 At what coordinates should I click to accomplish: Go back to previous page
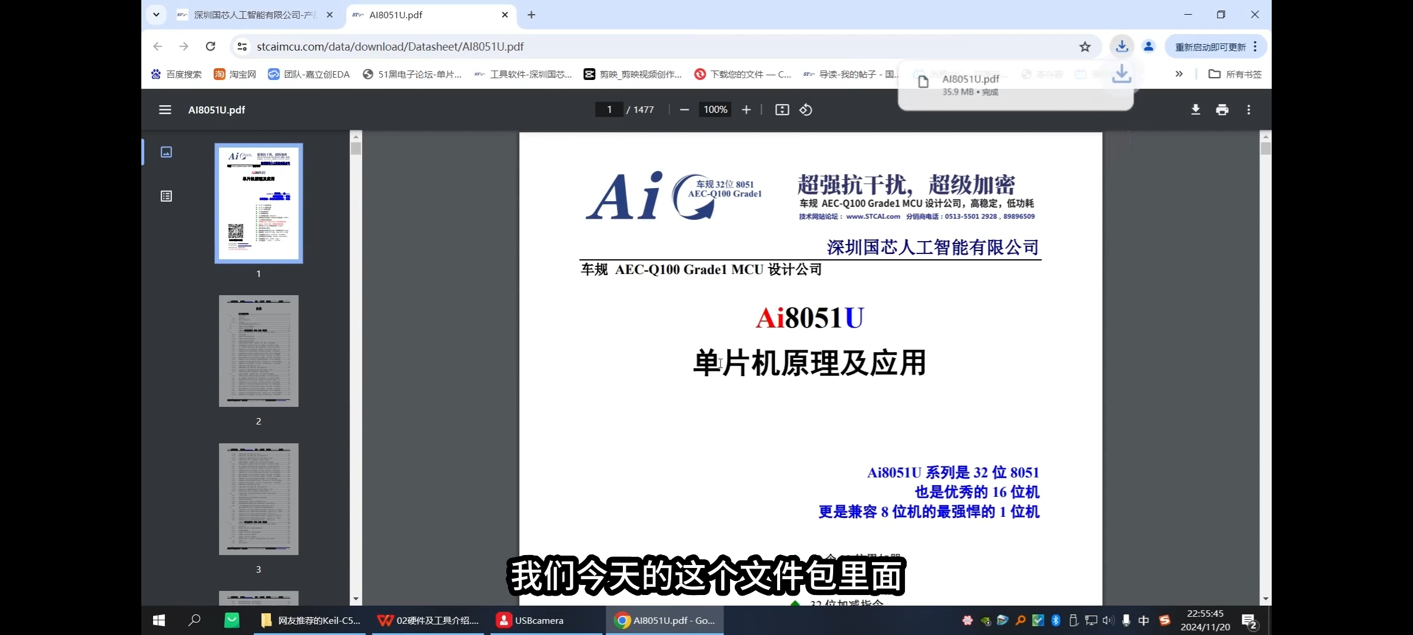pos(157,46)
